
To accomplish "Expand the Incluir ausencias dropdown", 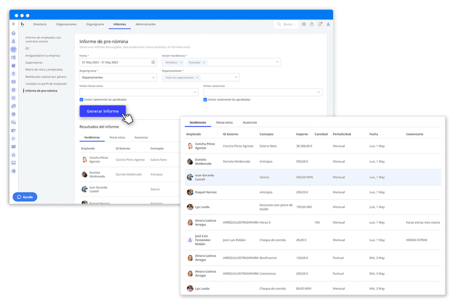I will click(x=319, y=92).
